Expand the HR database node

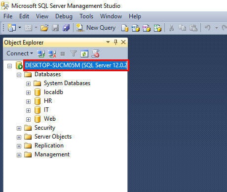28,102
